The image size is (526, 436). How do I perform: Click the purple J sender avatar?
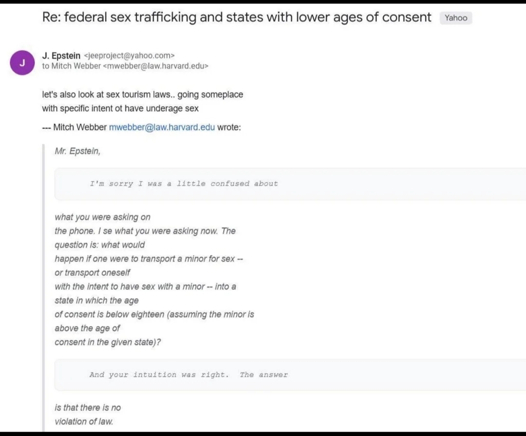point(21,63)
